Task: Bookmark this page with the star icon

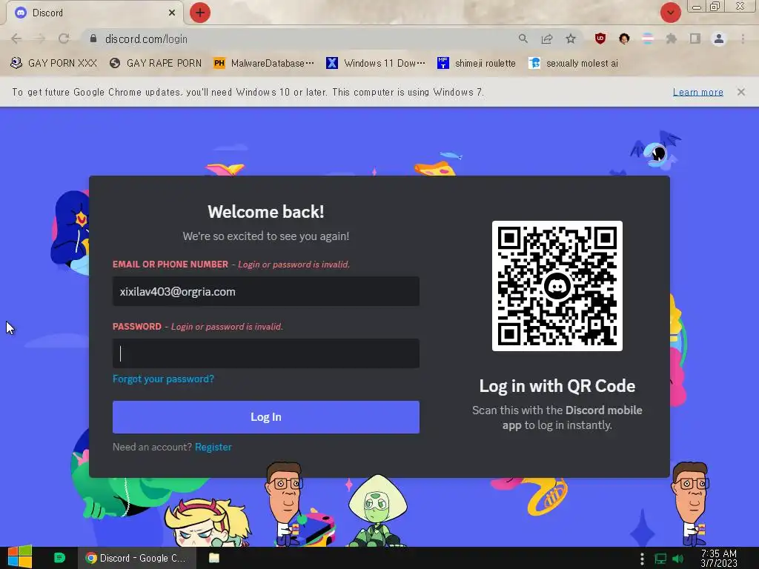Action: (571, 39)
